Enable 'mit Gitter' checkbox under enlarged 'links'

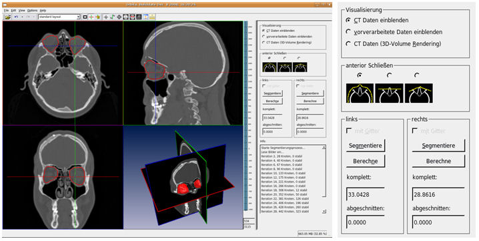click(x=349, y=131)
